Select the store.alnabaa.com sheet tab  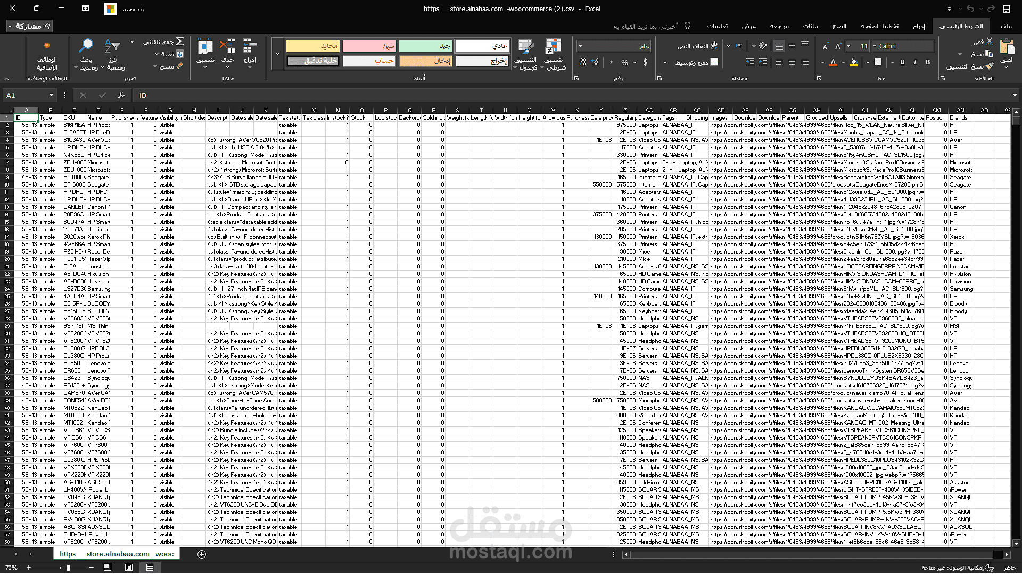pos(117,554)
